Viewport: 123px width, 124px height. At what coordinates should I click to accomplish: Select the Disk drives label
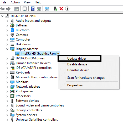[23, 44]
